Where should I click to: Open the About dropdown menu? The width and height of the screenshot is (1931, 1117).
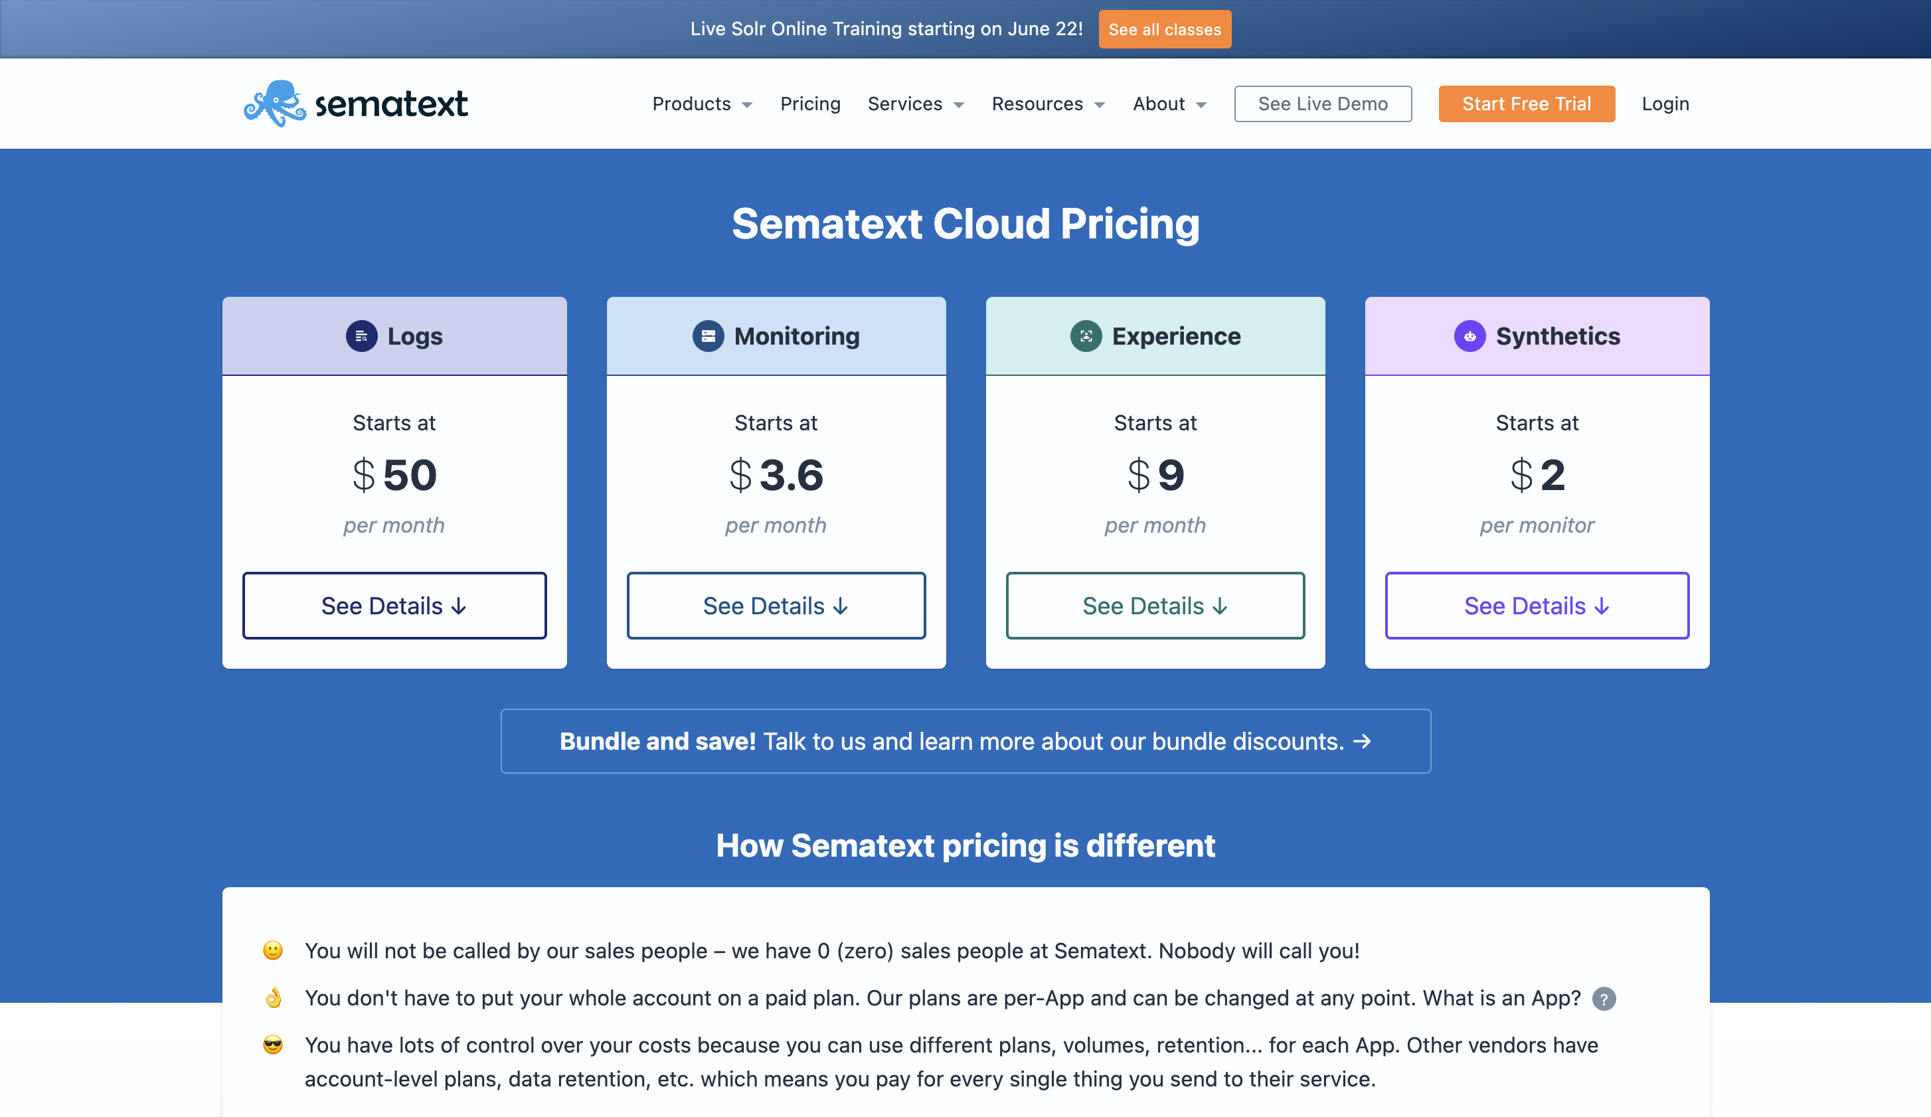(x=1168, y=104)
